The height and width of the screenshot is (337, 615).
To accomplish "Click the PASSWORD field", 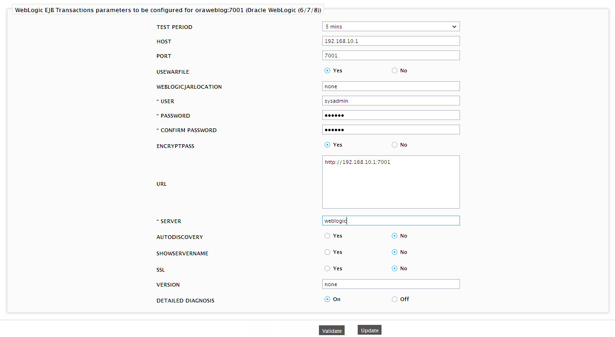I will (x=391, y=115).
